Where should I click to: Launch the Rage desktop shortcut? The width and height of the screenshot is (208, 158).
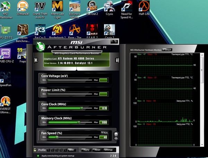point(75,31)
